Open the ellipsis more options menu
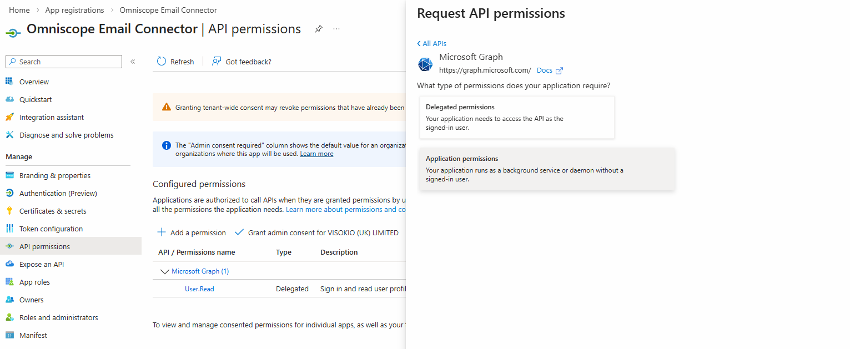Viewport: 850px width, 349px height. (x=336, y=29)
